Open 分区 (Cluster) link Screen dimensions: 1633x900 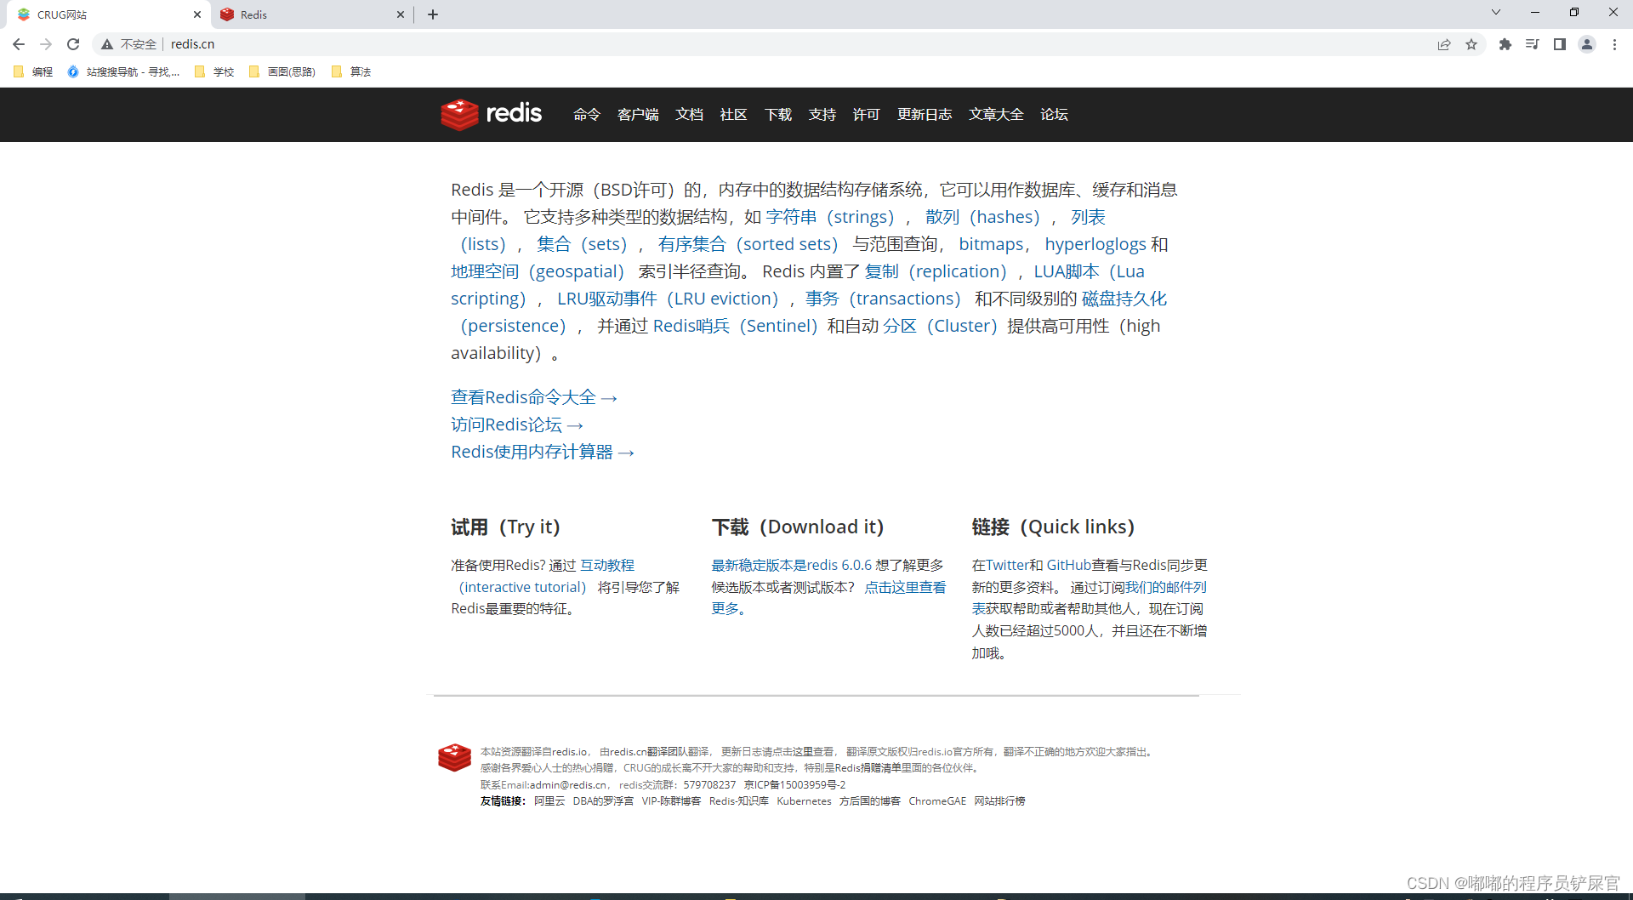940,326
